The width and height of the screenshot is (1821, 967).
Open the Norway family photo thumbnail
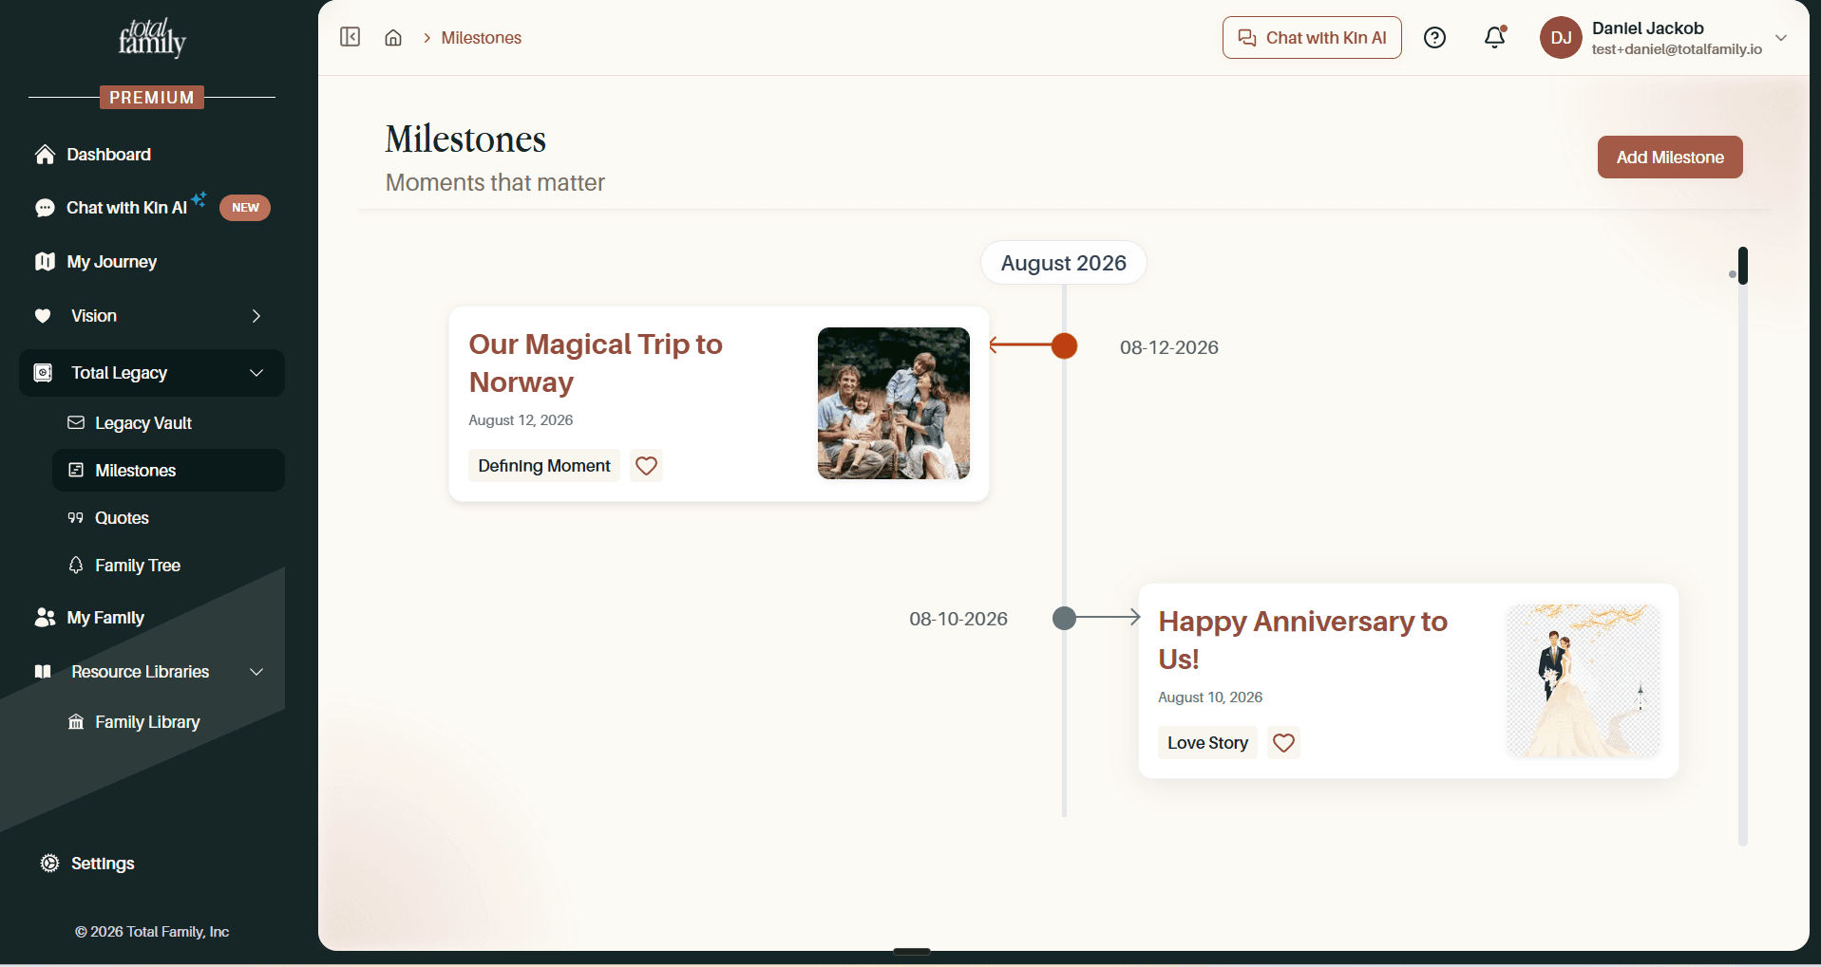pos(894,403)
